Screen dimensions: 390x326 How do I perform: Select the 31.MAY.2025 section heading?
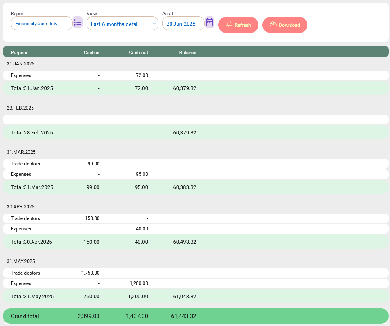(x=21, y=261)
